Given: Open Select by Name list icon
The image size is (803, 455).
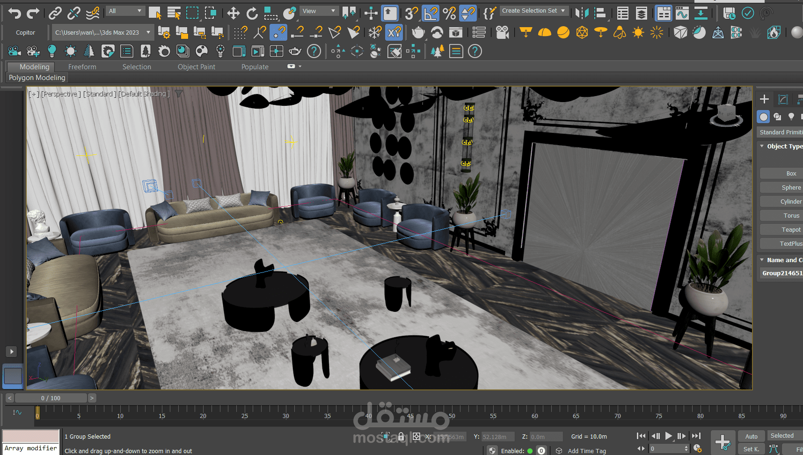Looking at the screenshot, I should click(x=174, y=13).
